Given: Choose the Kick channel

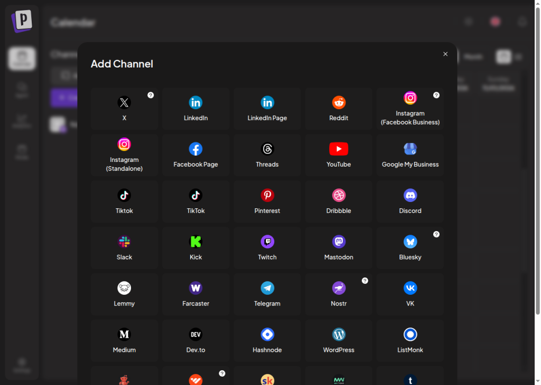Looking at the screenshot, I should point(195,248).
